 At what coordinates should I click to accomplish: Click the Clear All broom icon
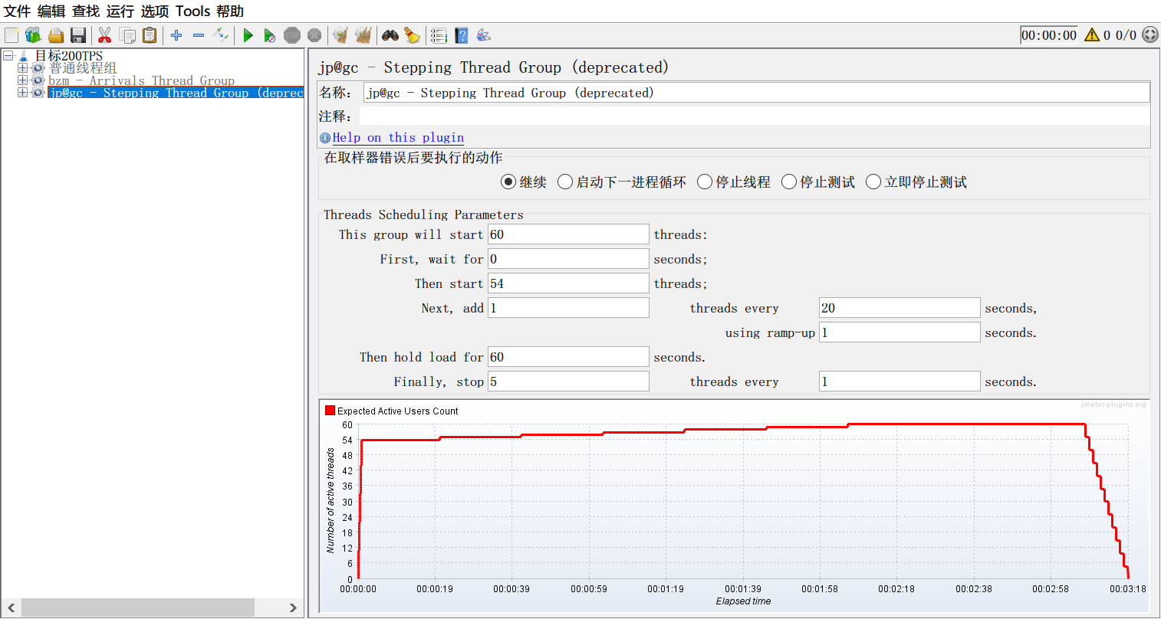coord(363,35)
